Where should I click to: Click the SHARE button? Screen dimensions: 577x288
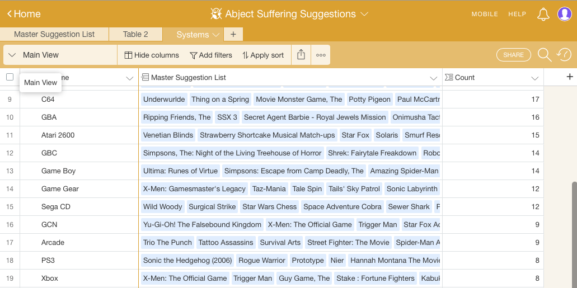point(513,55)
